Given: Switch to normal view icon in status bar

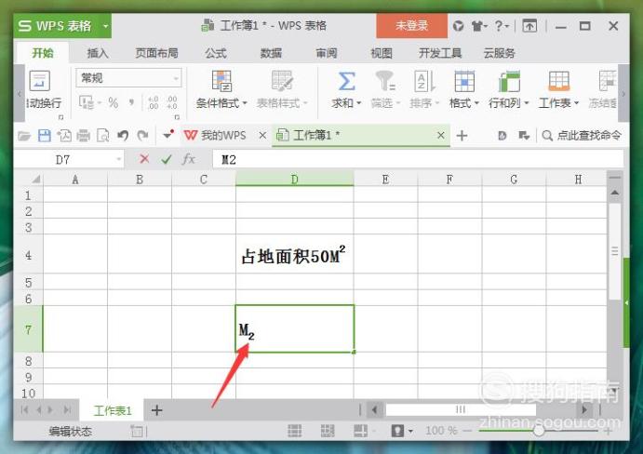Looking at the screenshot, I should [x=294, y=431].
